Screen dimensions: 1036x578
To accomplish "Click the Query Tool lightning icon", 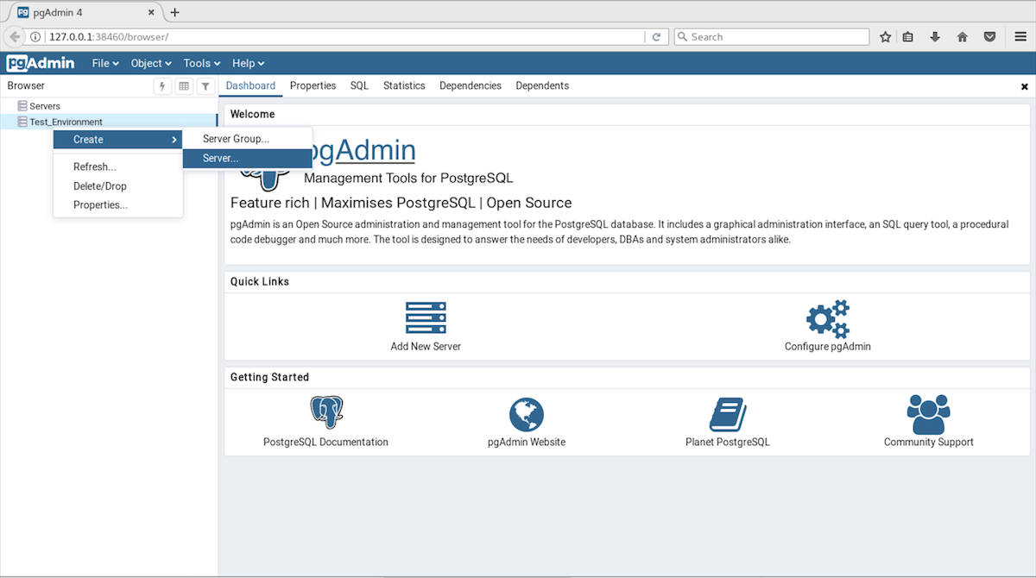I will [162, 86].
